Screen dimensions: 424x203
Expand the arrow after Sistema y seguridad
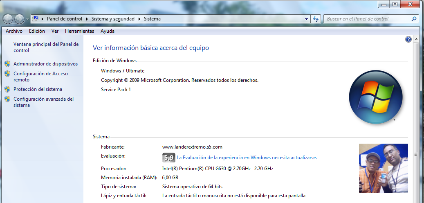[139, 19]
